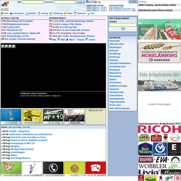Open the MP = 40 chalkboard tile

[53, 117]
